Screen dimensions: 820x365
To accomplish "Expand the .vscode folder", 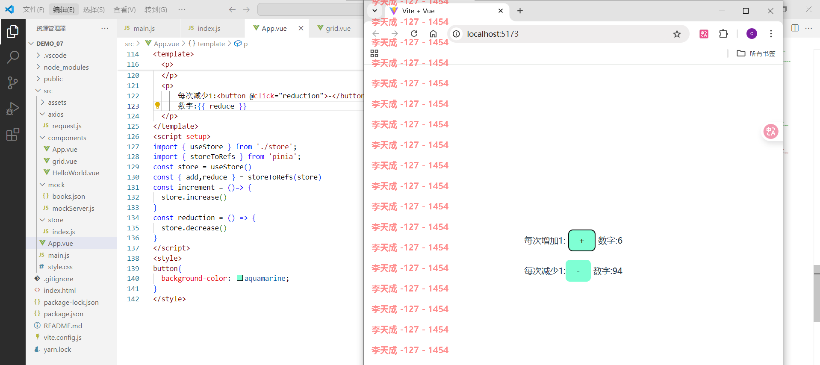I will [x=38, y=55].
